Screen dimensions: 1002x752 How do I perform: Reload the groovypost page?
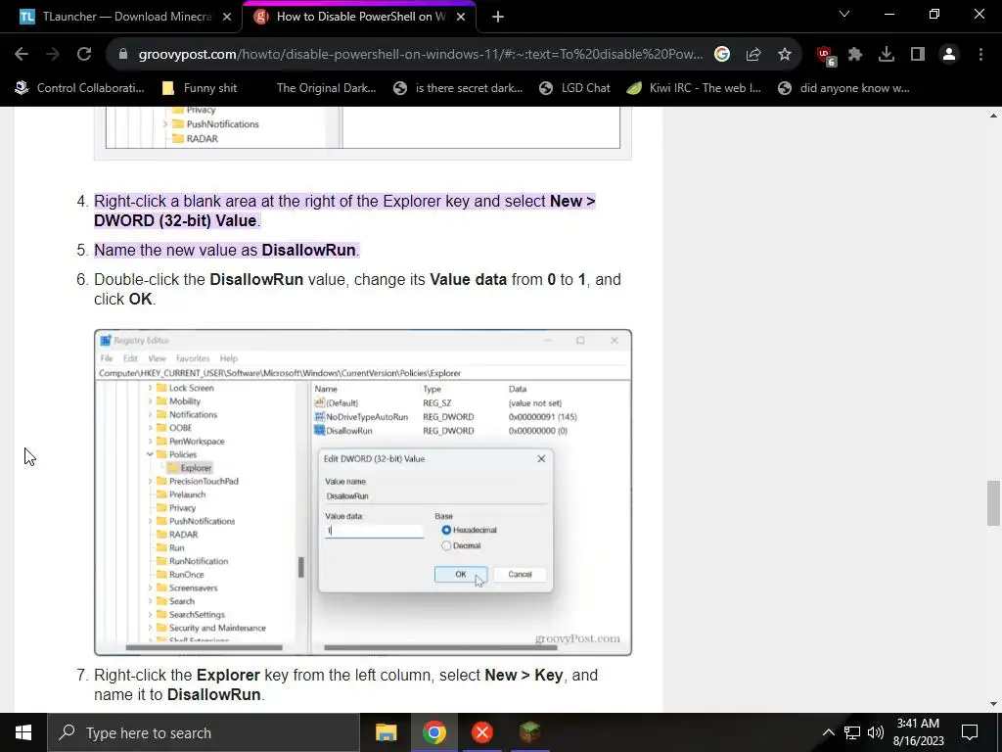[x=84, y=55]
